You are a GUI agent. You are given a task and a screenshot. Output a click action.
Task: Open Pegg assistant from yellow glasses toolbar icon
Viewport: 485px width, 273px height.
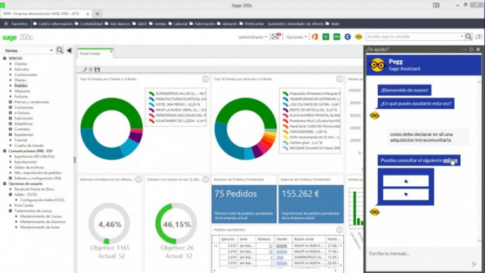click(x=358, y=37)
